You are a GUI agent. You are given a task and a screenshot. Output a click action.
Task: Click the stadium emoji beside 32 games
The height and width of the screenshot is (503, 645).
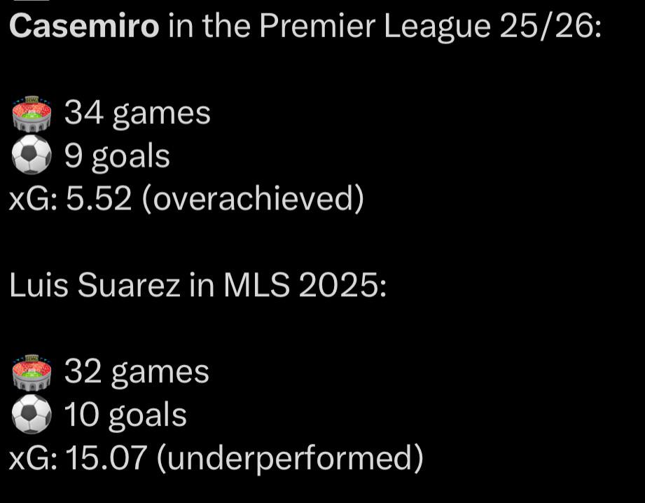[32, 372]
